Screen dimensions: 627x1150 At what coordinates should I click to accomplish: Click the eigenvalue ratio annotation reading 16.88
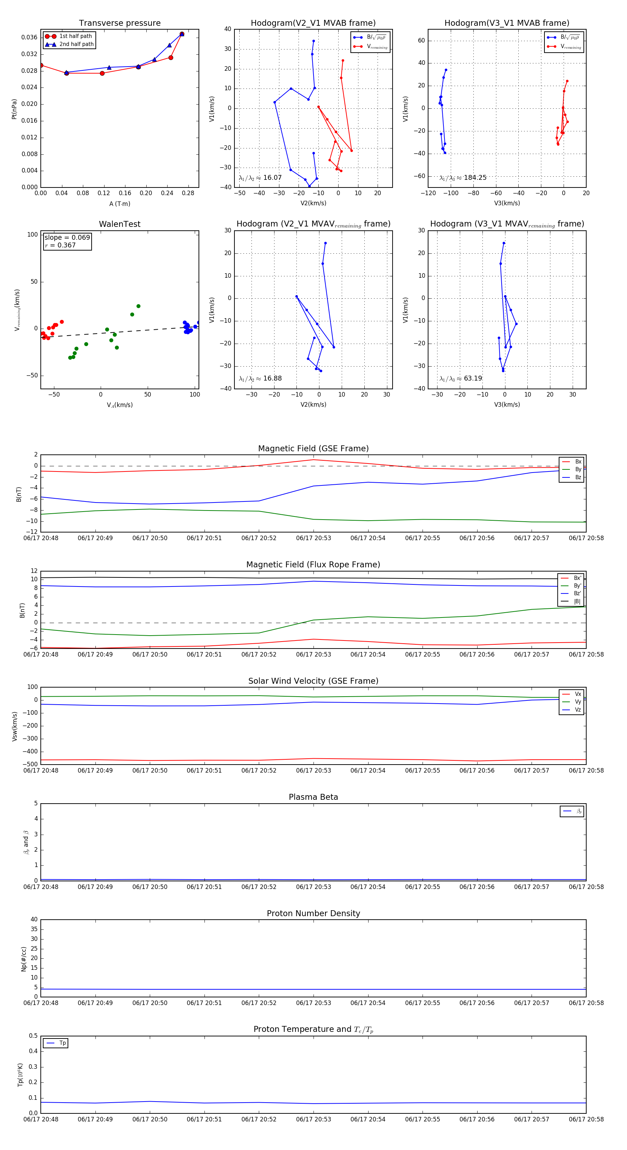coord(260,378)
